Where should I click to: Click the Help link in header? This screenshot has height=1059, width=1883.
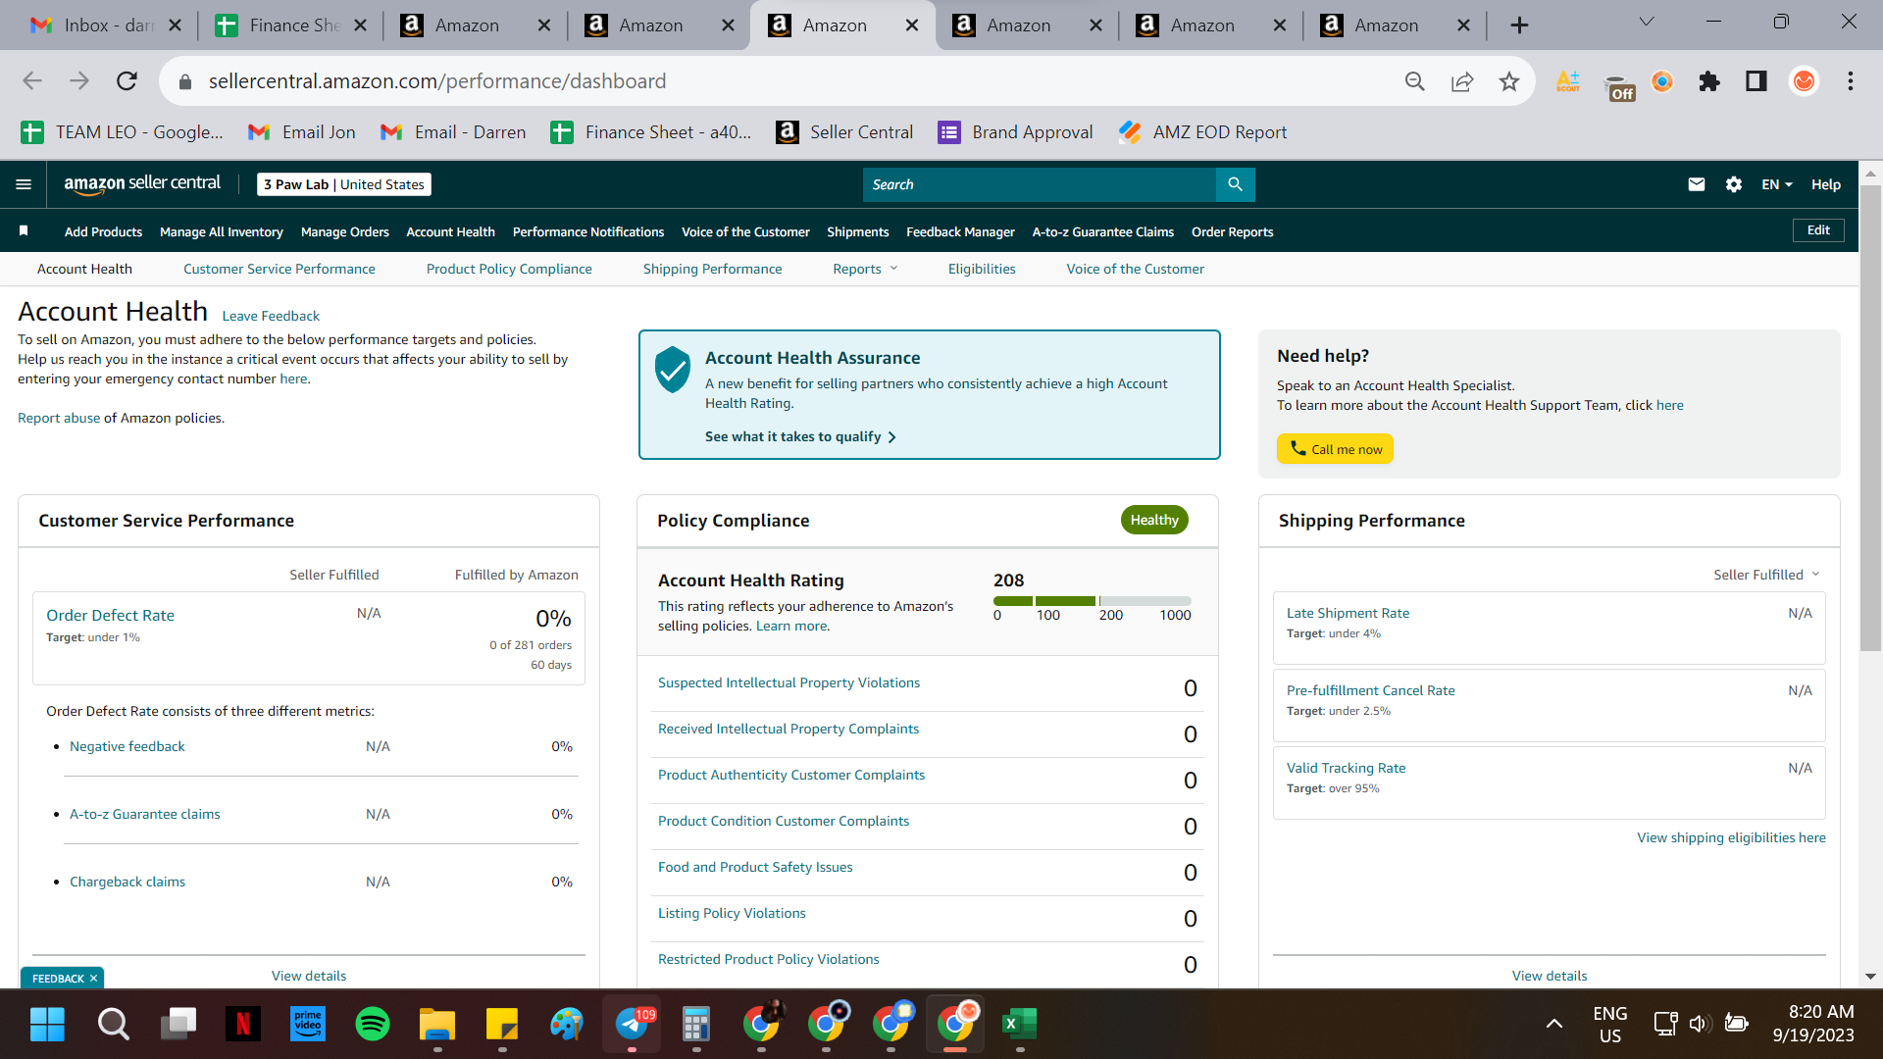coord(1825,184)
